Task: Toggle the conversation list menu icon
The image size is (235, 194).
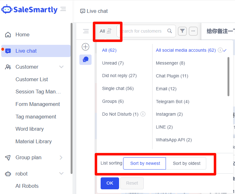Action: [x=86, y=31]
